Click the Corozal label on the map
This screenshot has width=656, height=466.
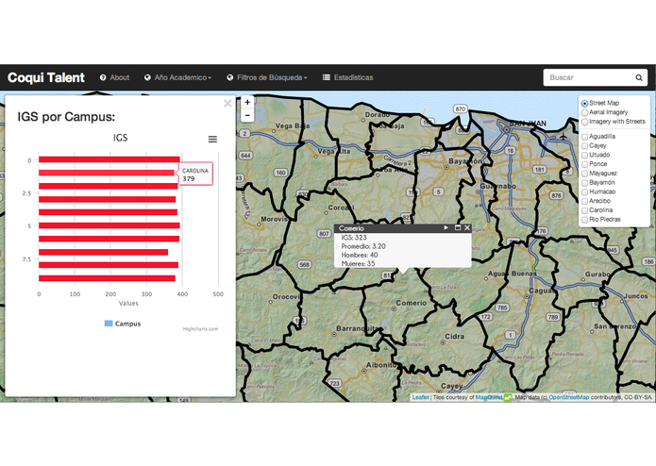[341, 208]
